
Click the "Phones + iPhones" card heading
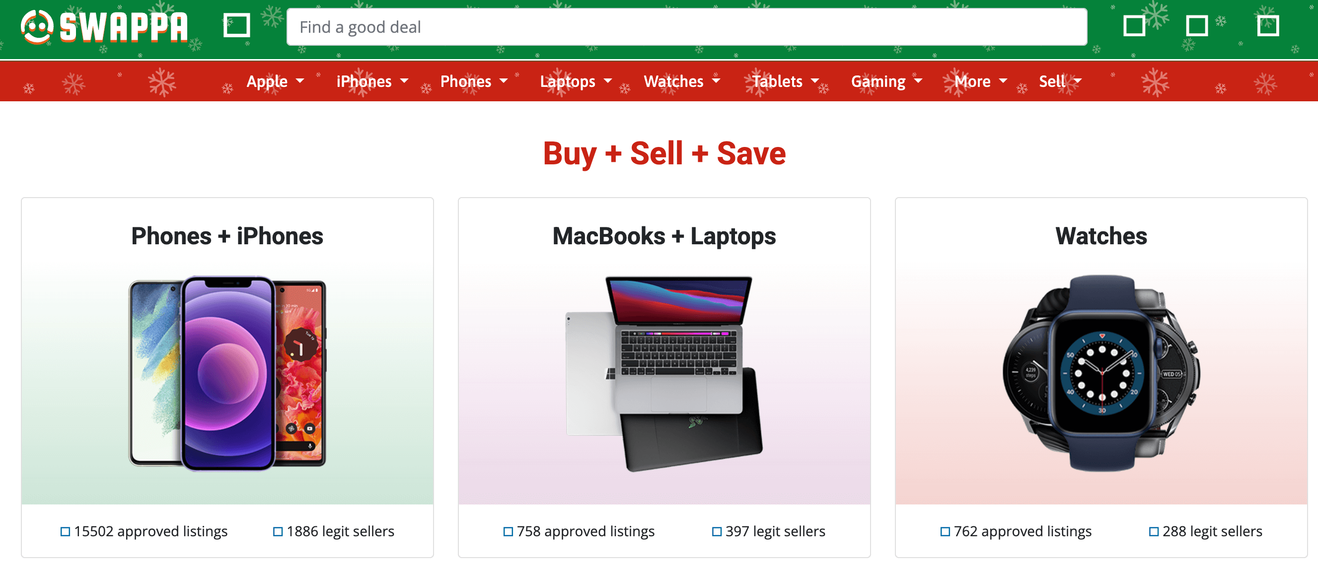tap(227, 236)
